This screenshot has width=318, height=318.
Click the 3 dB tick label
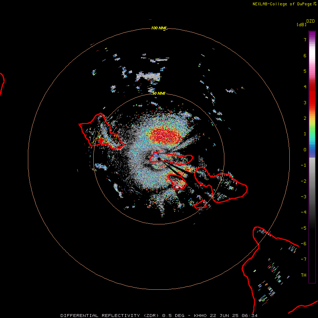305,102
